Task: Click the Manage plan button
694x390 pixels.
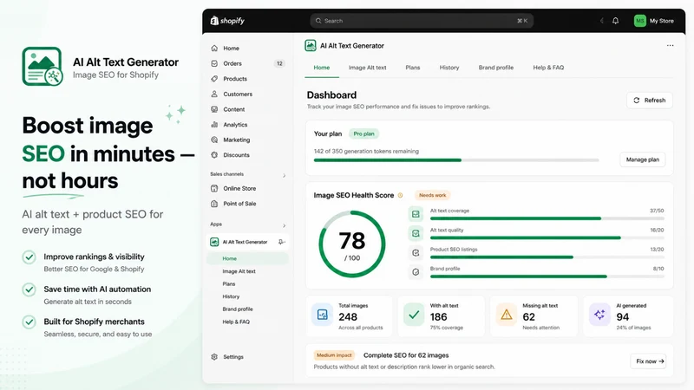Action: pos(643,159)
